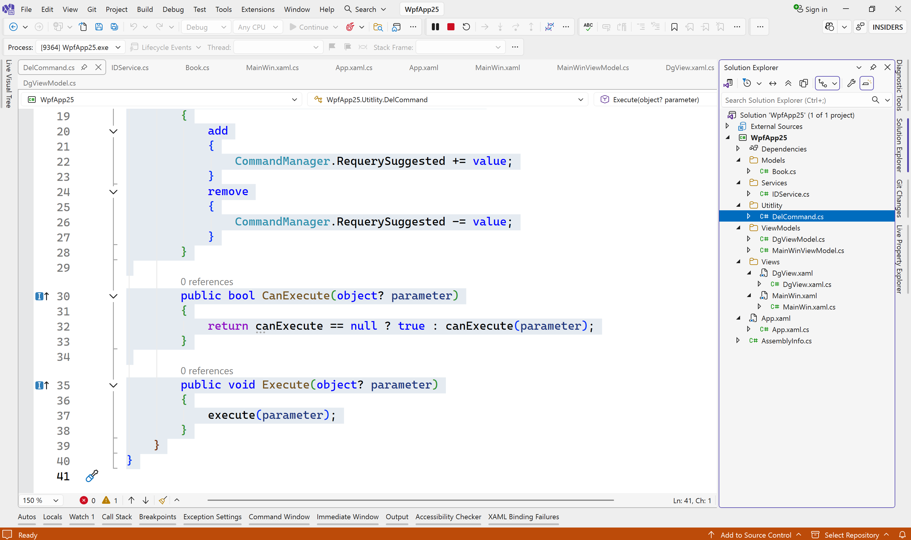Click the Break All pause icon
Viewport: 911px width, 540px height.
coord(435,27)
